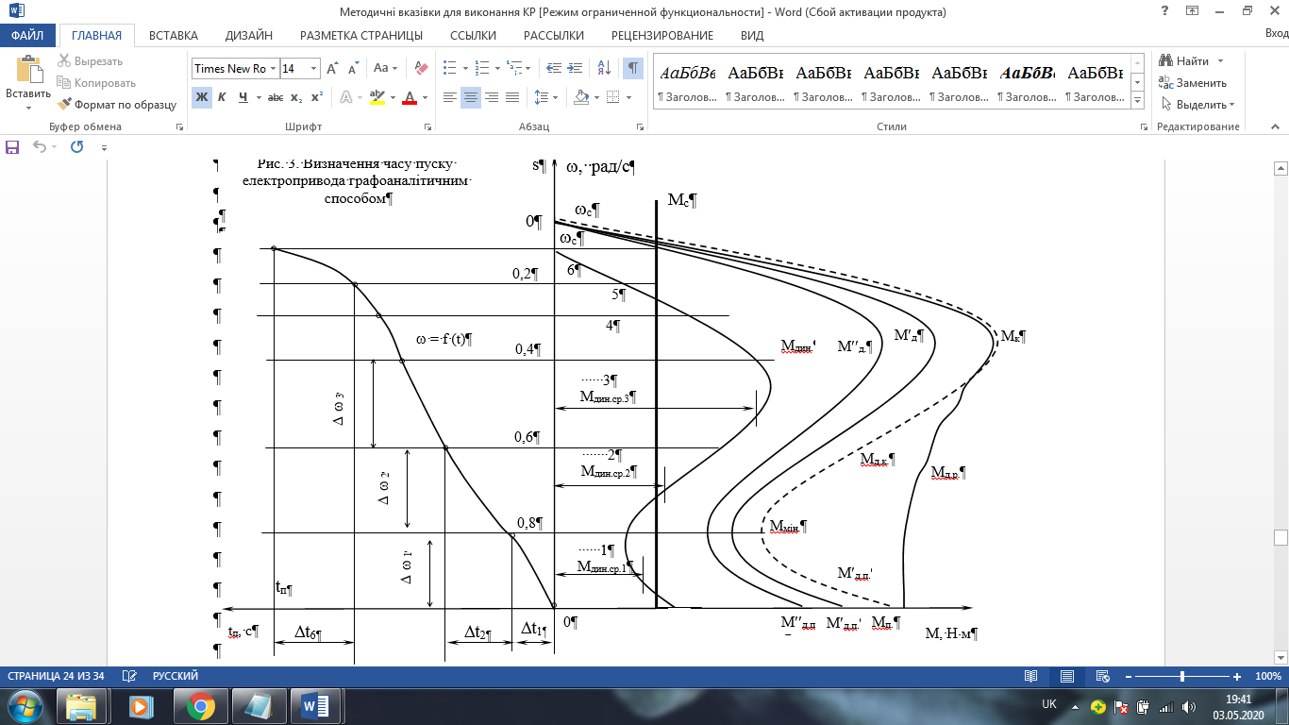Increase paragraph indent
1289x725 pixels.
[577, 69]
